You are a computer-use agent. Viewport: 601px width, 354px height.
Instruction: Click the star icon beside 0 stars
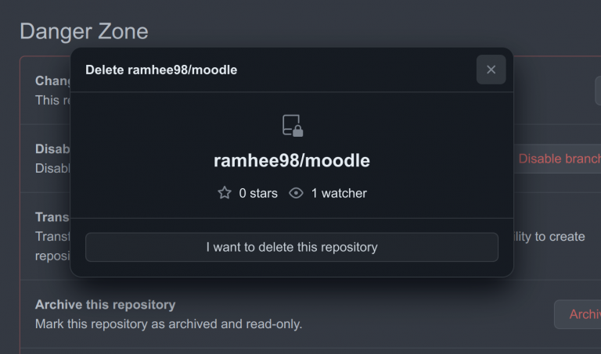[225, 193]
